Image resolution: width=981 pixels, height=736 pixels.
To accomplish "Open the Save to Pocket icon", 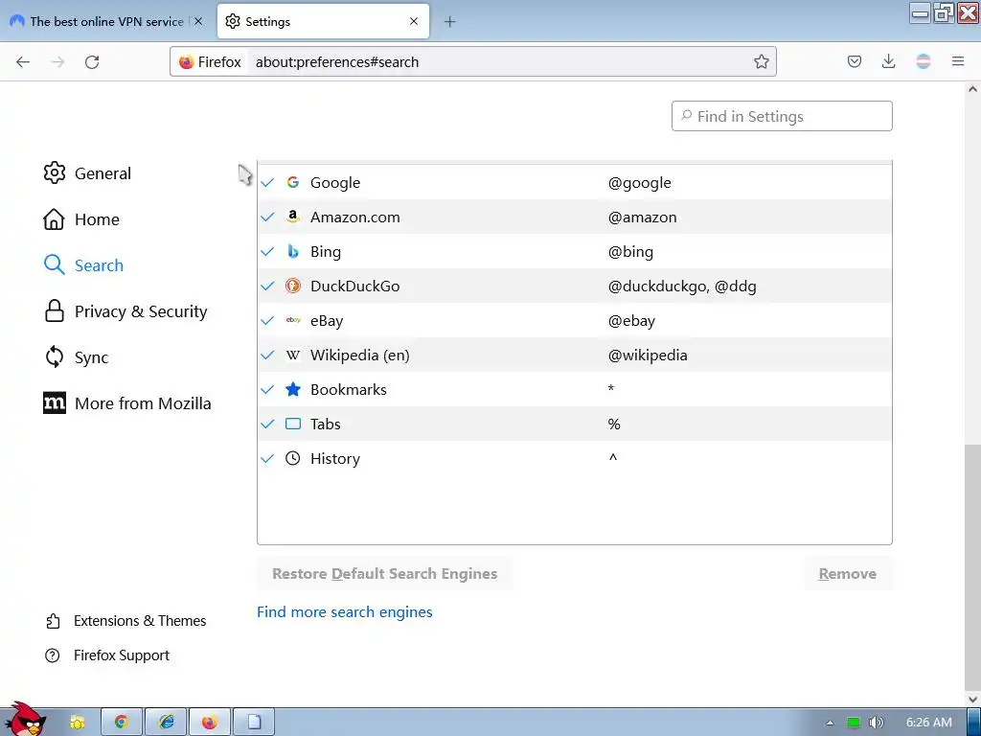I will tap(854, 61).
